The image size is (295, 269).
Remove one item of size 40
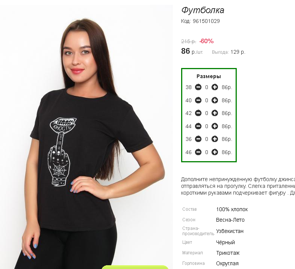(x=198, y=100)
